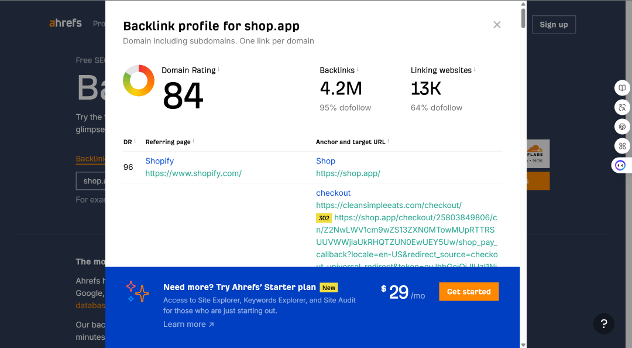
Task: Close the Backlink profile modal
Action: click(x=497, y=25)
